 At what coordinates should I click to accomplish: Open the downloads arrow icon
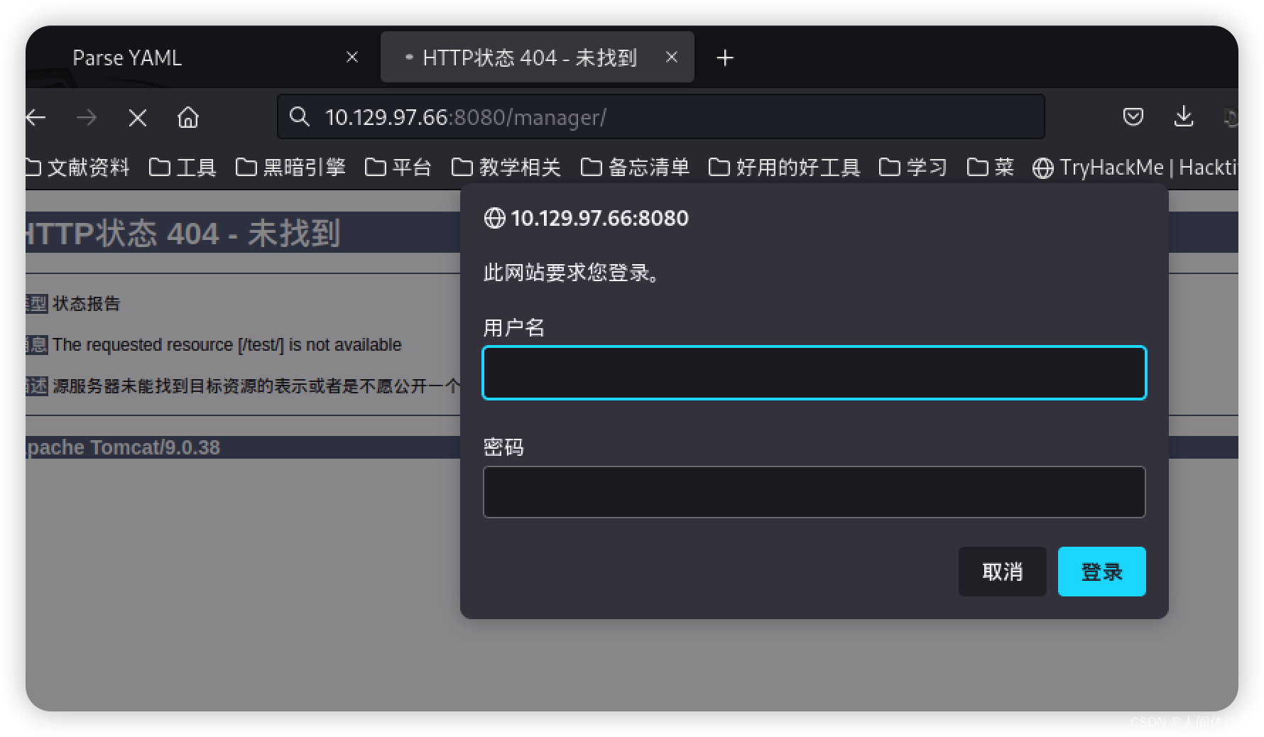click(1184, 116)
